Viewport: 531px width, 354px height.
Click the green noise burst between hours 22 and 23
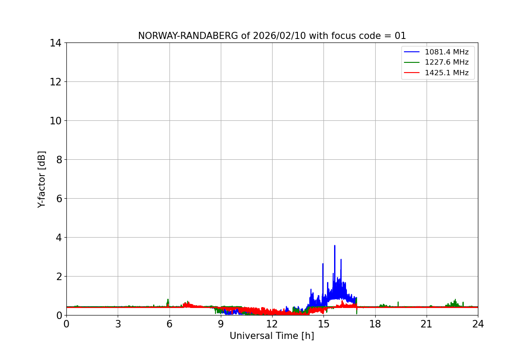point(454,302)
